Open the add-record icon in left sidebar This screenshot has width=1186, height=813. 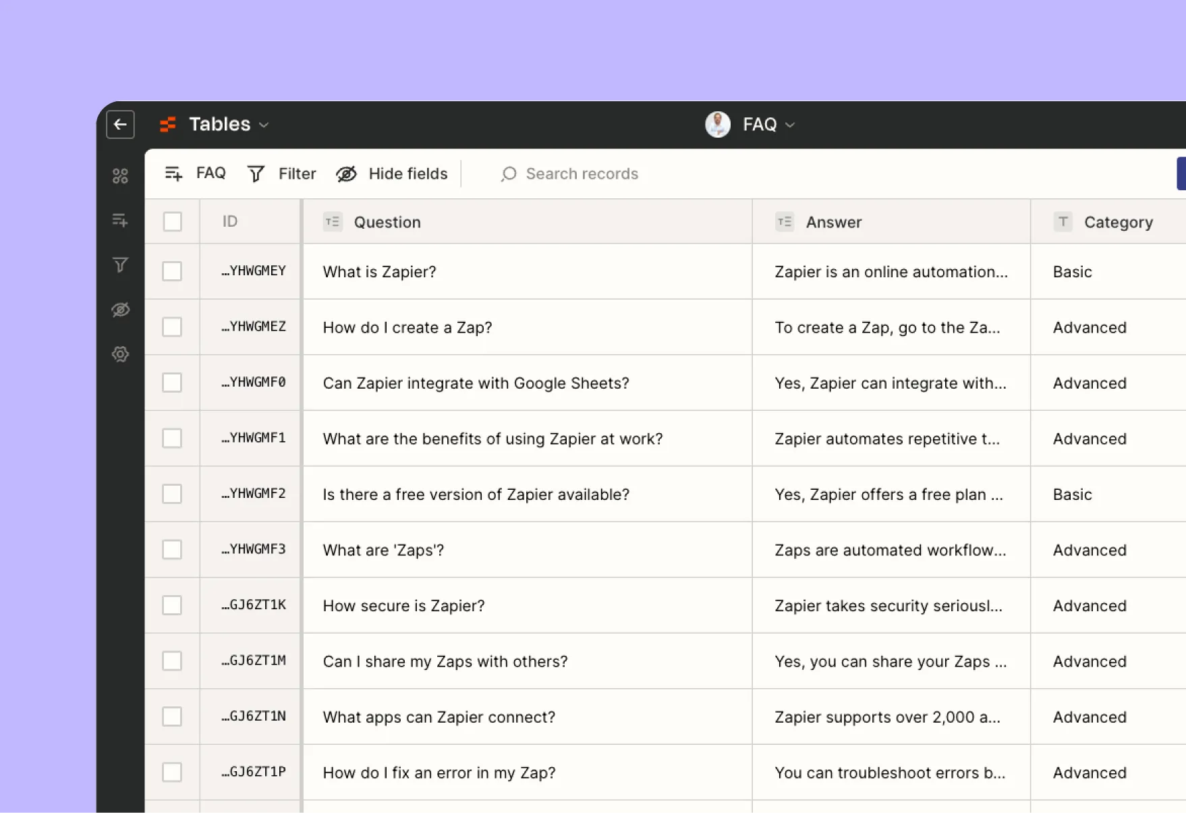tap(120, 220)
